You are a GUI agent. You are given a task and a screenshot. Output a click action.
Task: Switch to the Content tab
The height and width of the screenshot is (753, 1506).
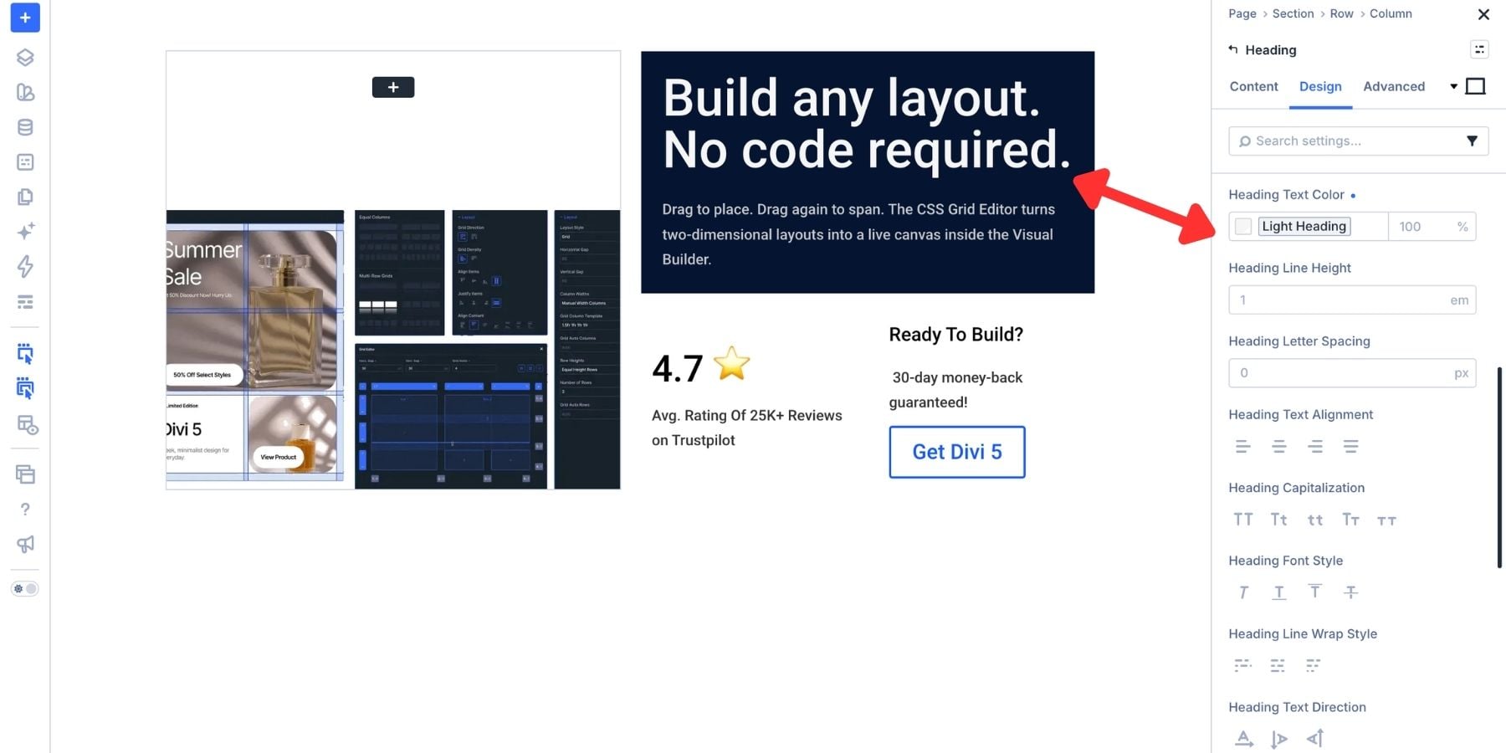pos(1253,86)
